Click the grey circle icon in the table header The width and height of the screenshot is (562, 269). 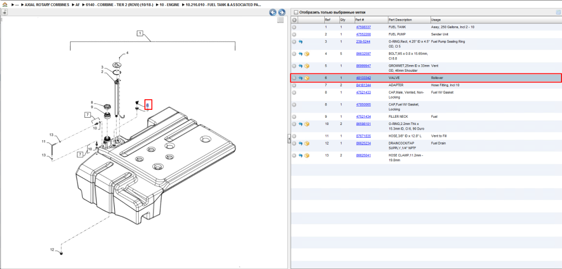pyautogui.click(x=294, y=20)
